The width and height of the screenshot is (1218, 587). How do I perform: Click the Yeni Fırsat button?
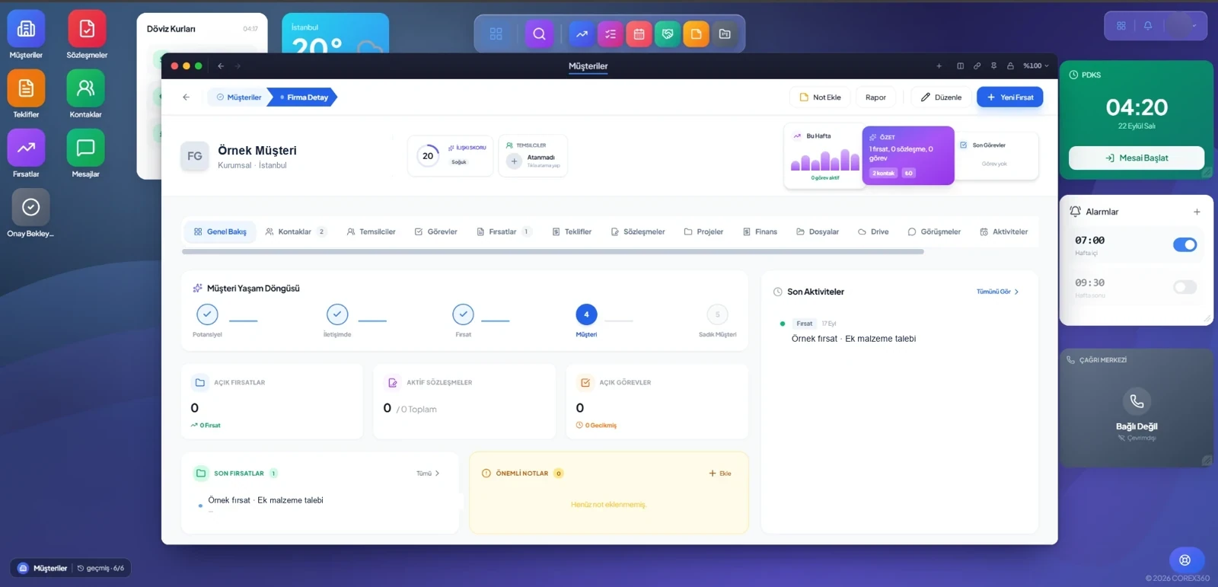tap(1010, 97)
